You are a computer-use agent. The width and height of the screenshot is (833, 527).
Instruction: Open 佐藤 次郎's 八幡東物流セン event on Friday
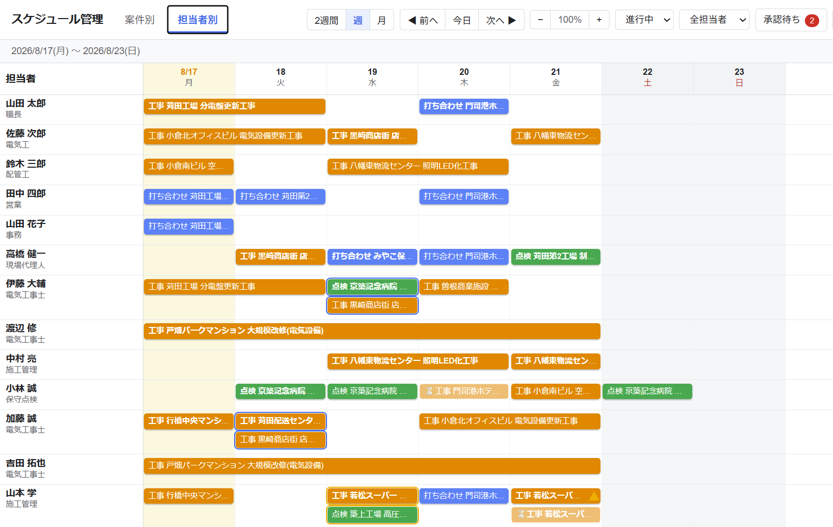556,136
